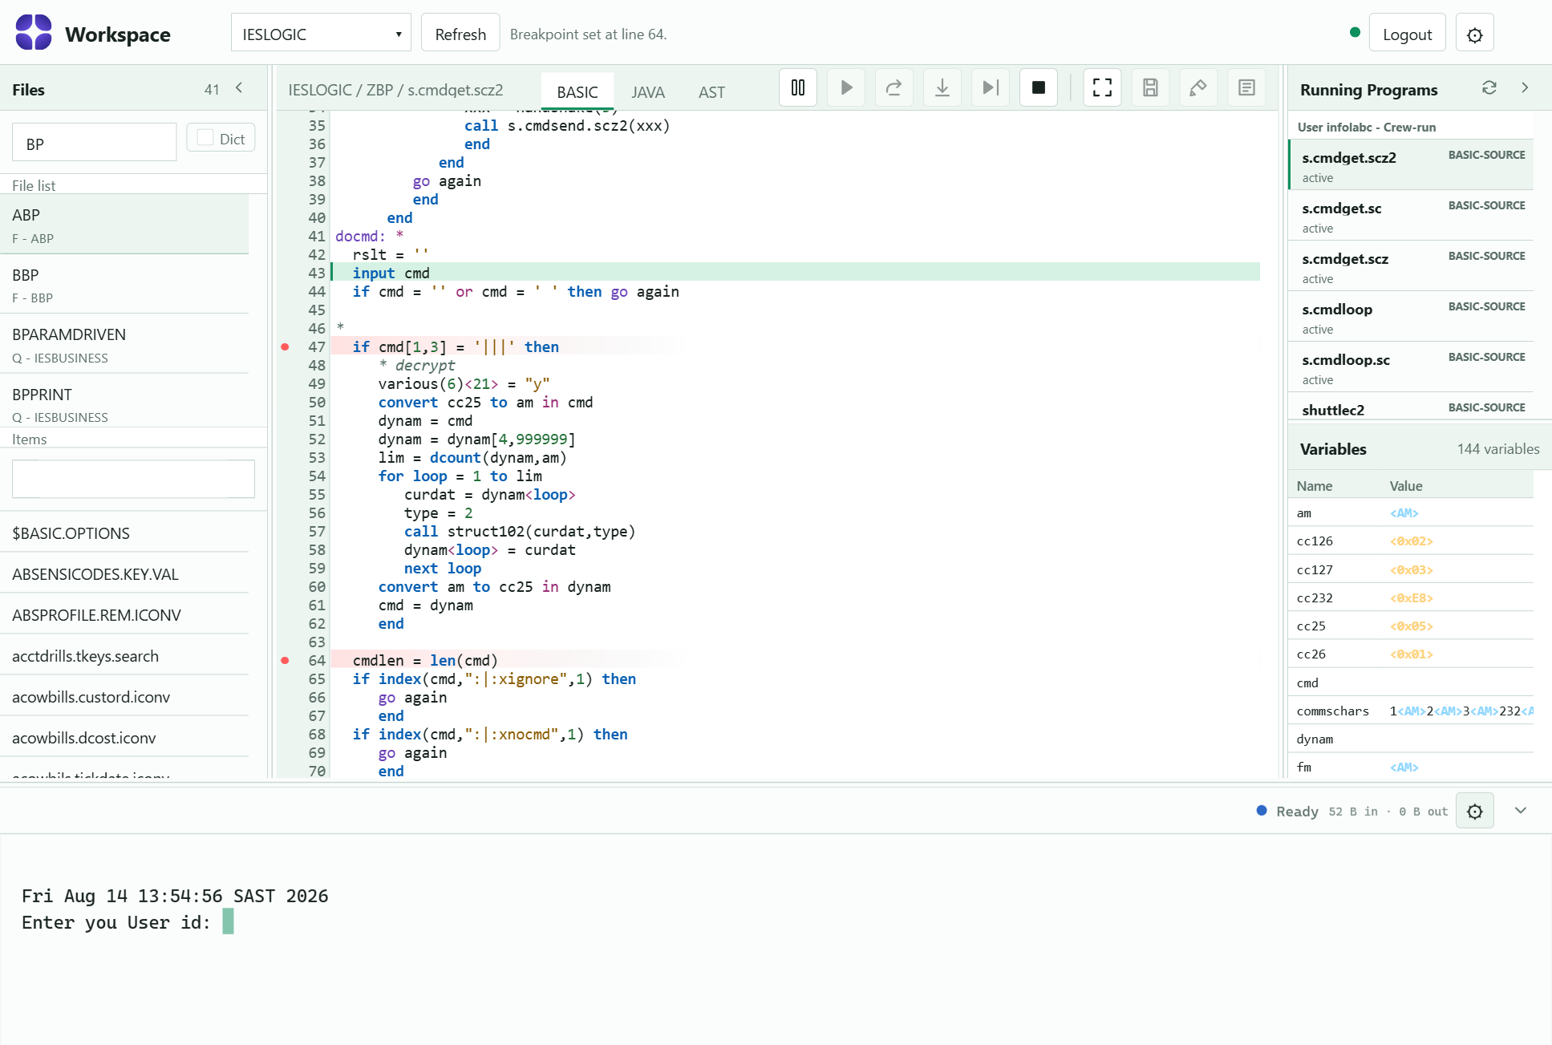This screenshot has width=1552, height=1045.
Task: Select the shuttlec2 running program
Action: [1412, 407]
